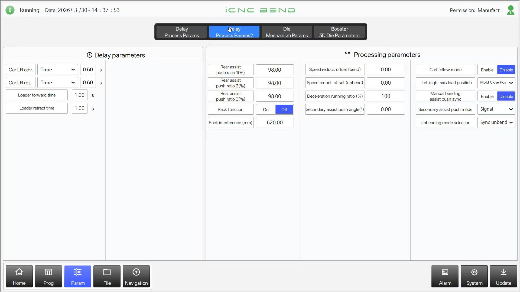
Task: Open Unbending mode selection dropdown
Action: tap(496, 122)
